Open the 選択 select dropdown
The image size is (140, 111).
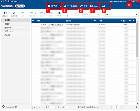coord(50,107)
